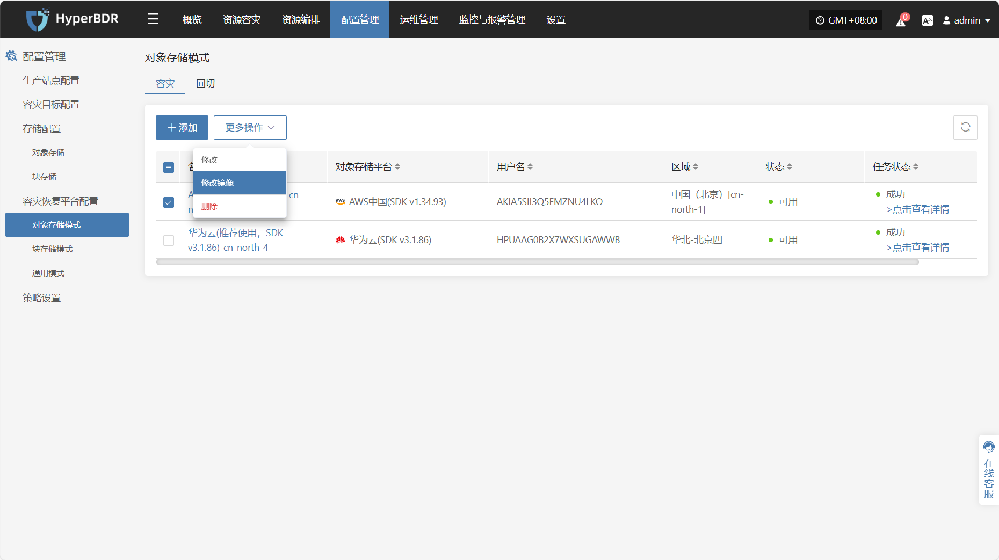Sort by 状态 column arrows
This screenshot has height=560, width=999.
tap(790, 167)
